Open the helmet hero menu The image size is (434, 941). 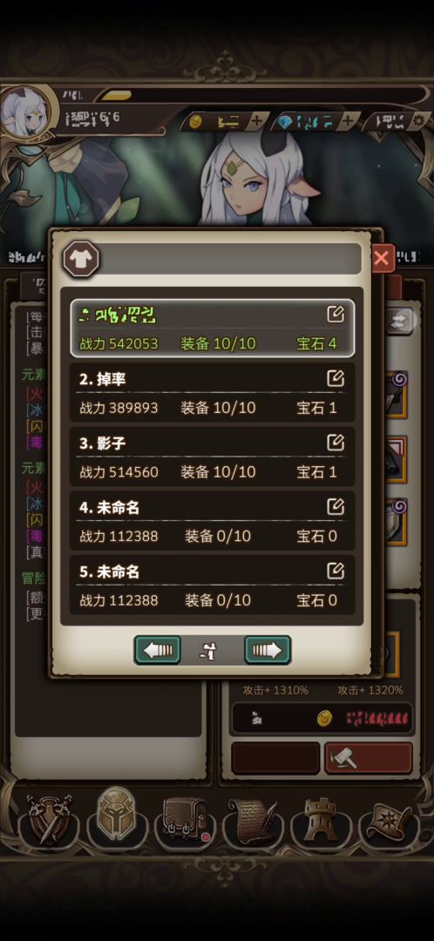(117, 816)
